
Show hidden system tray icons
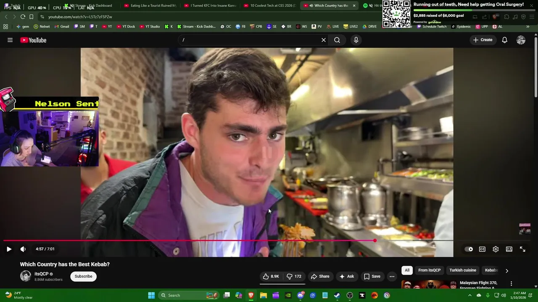tap(470, 295)
